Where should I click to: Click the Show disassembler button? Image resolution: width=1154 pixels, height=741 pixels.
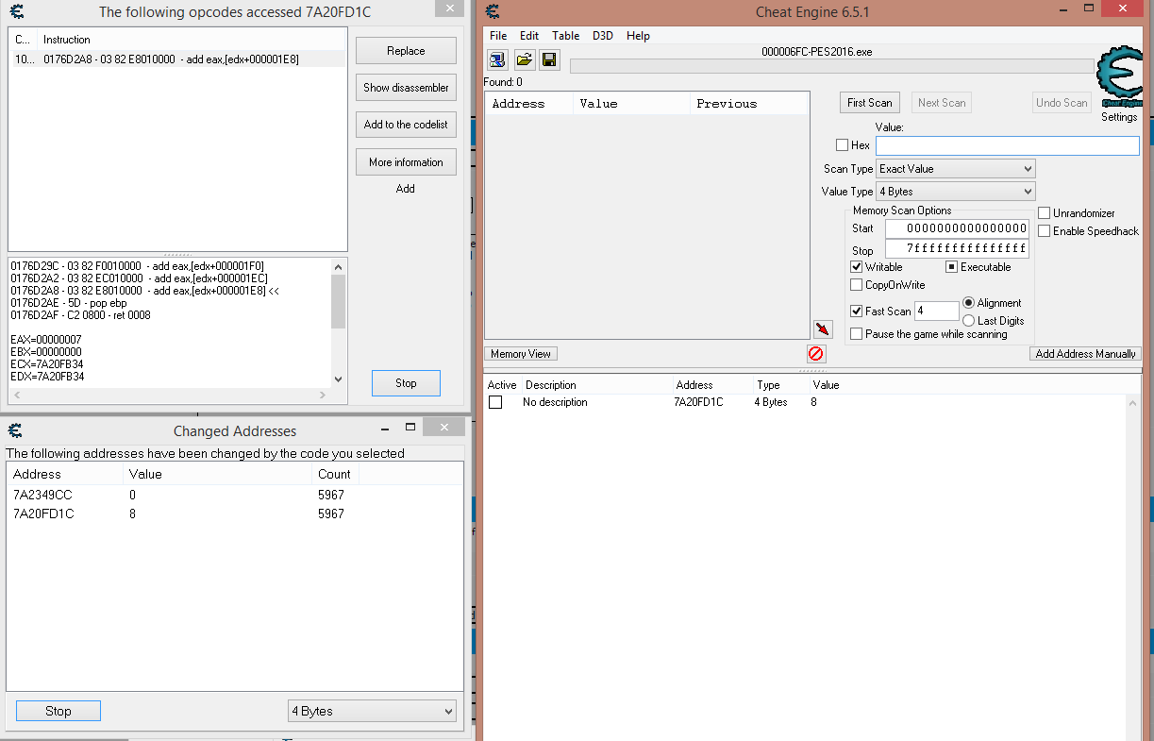(406, 88)
